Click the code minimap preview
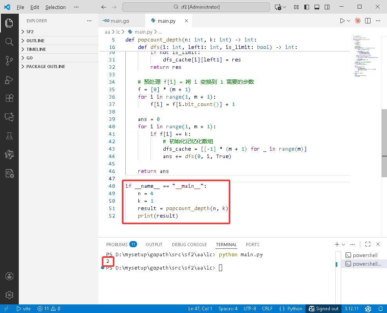Viewport: 387px width, 313px height. click(x=365, y=56)
